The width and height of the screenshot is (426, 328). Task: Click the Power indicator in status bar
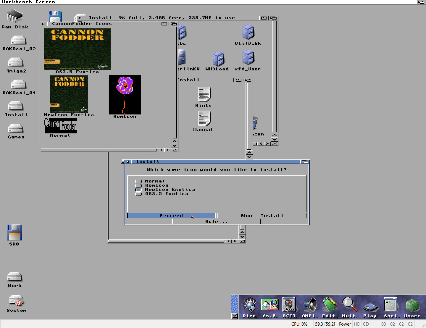click(x=345, y=324)
